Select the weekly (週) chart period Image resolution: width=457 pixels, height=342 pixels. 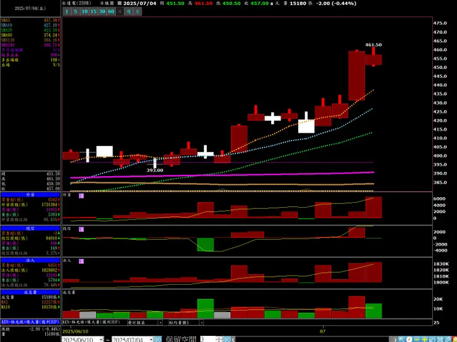point(129,11)
